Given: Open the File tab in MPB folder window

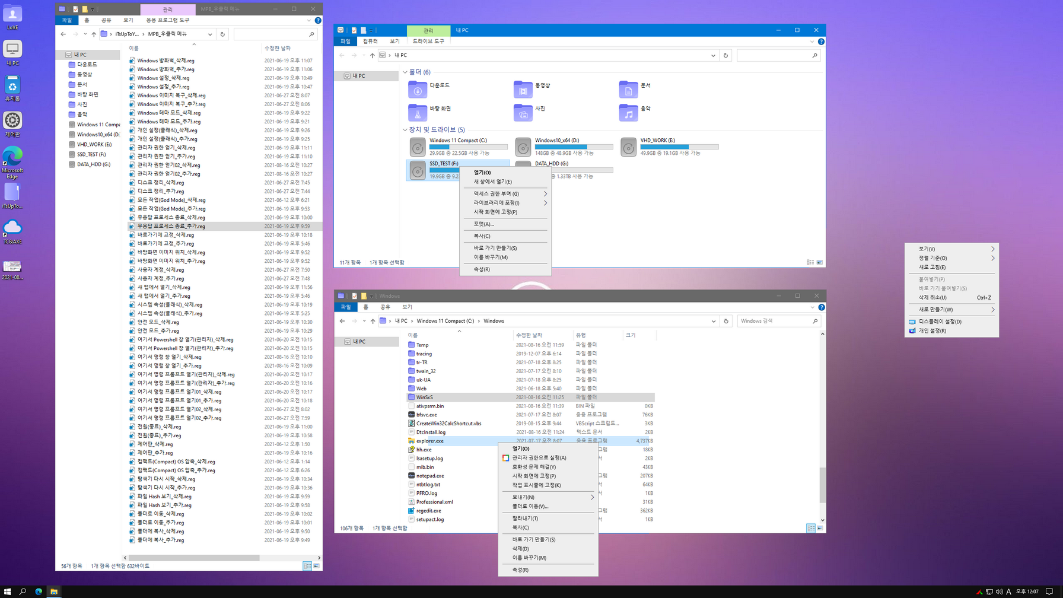Looking at the screenshot, I should click(x=66, y=20).
